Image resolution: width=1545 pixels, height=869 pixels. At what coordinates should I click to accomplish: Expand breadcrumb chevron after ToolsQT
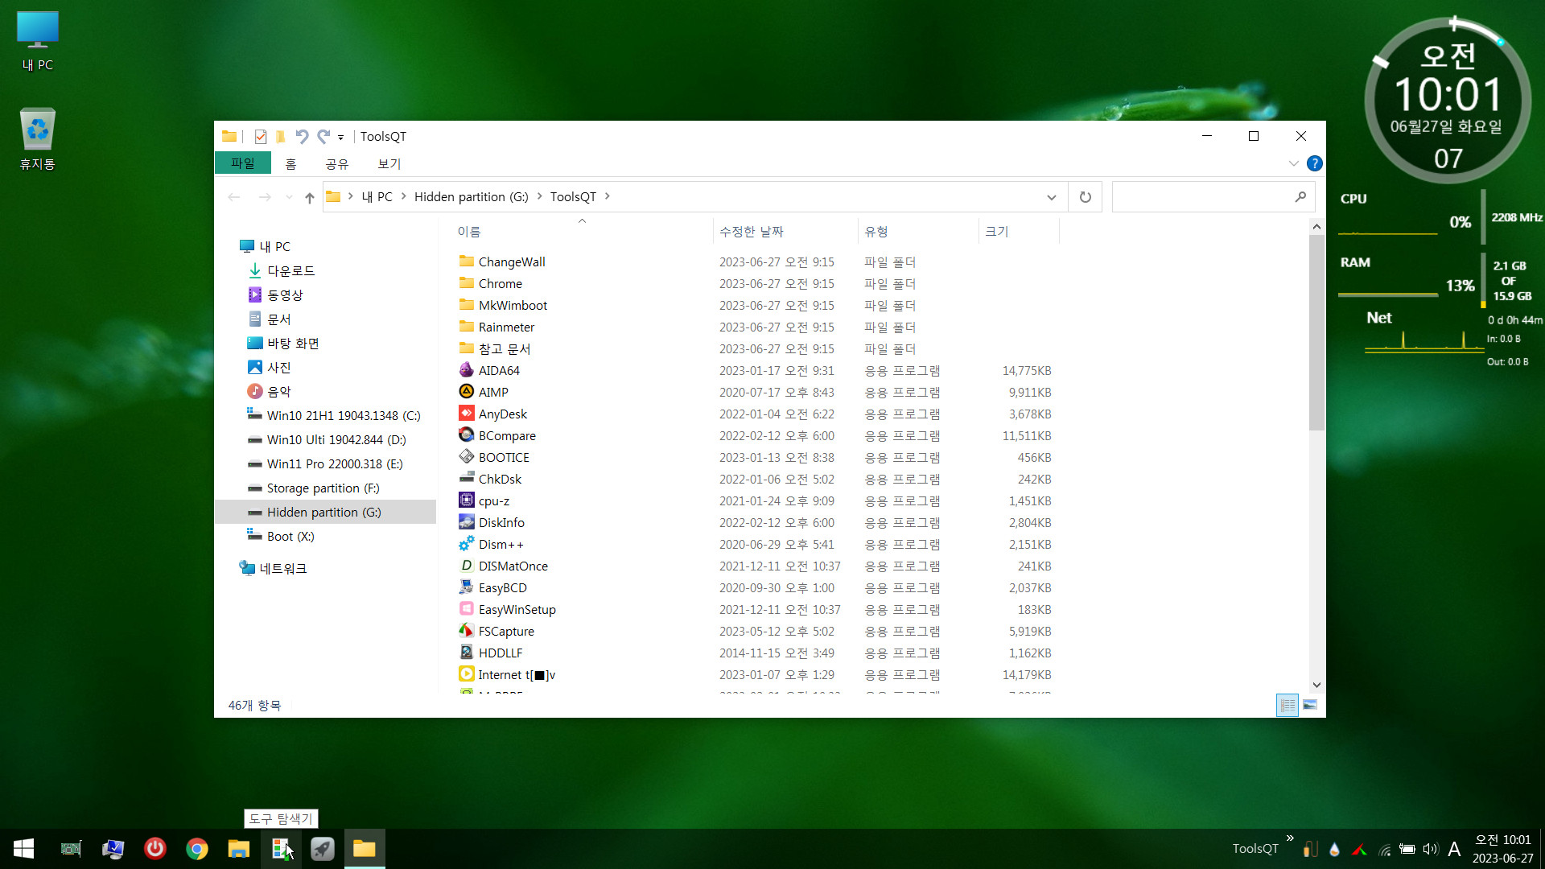[x=608, y=196]
